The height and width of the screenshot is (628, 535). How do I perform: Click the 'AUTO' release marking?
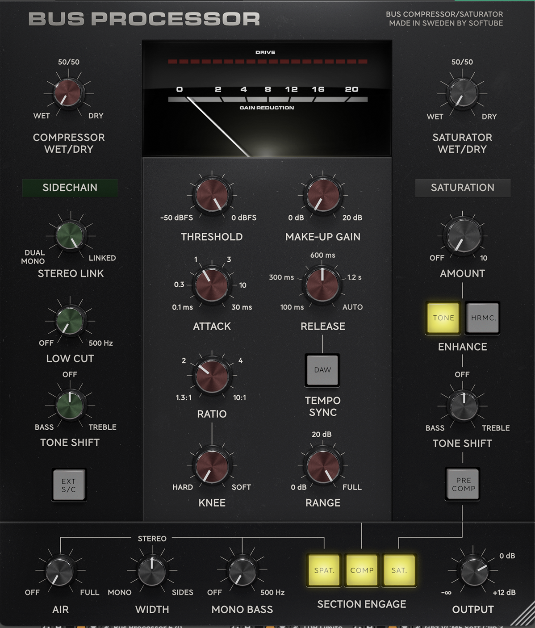point(352,307)
